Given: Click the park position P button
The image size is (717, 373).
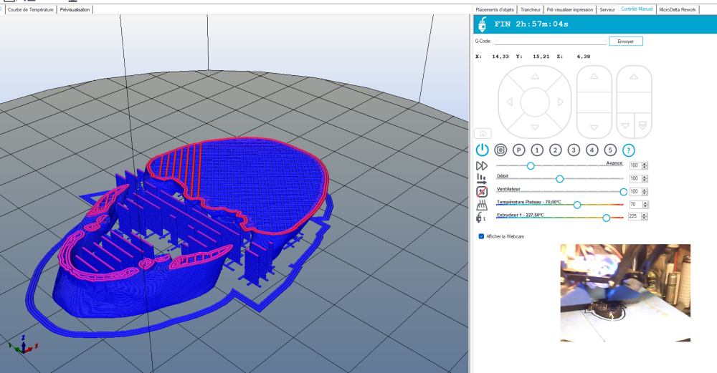Looking at the screenshot, I should pyautogui.click(x=518, y=150).
